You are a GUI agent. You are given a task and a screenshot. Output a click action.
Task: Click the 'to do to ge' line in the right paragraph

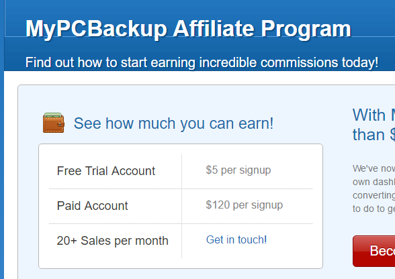tap(374, 209)
